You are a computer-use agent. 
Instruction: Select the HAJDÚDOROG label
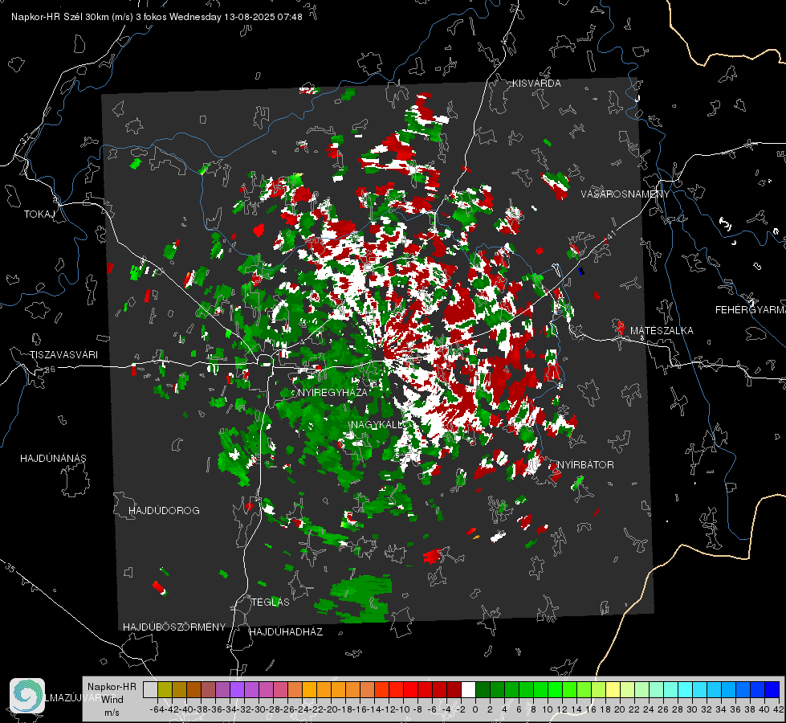164,510
